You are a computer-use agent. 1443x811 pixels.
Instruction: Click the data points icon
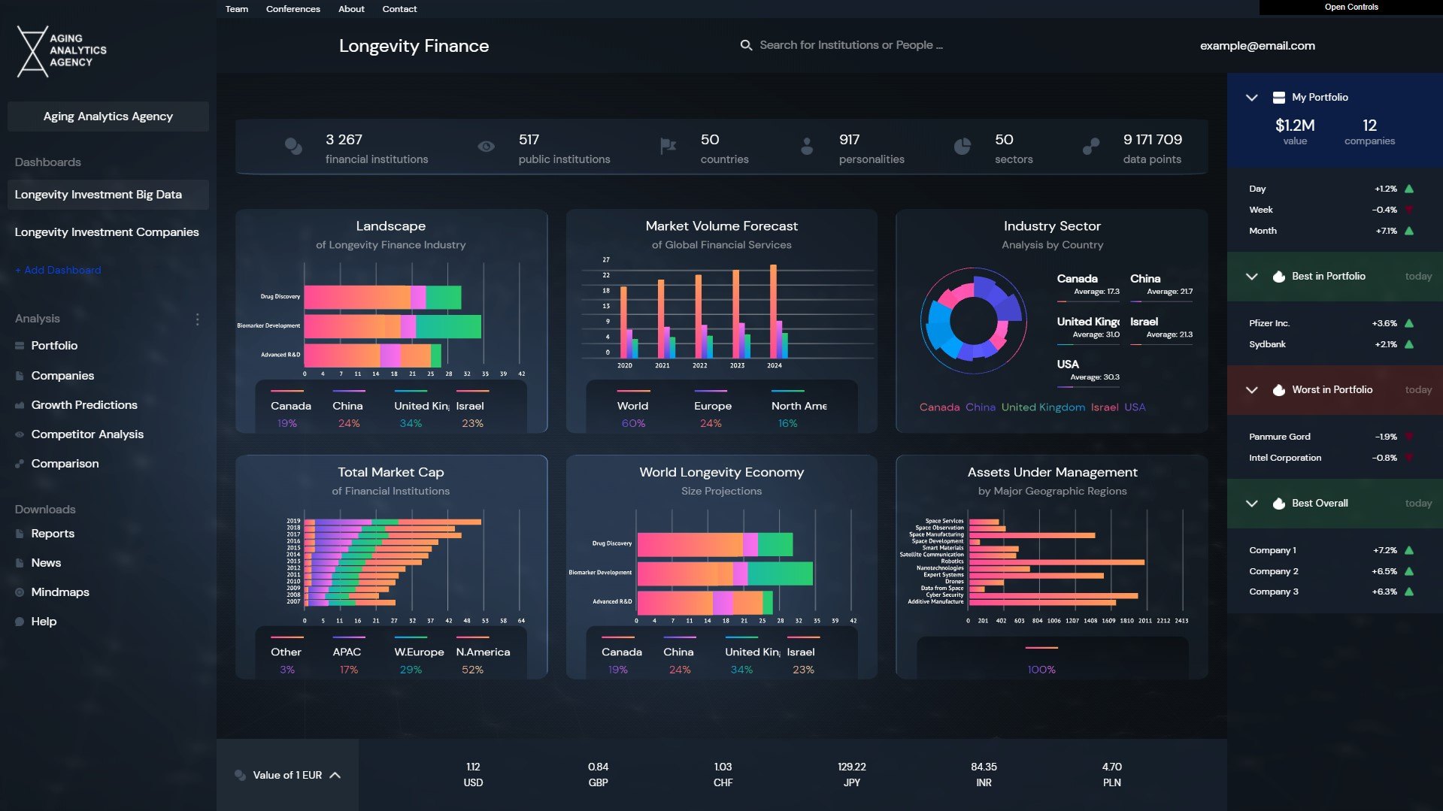click(x=1091, y=147)
